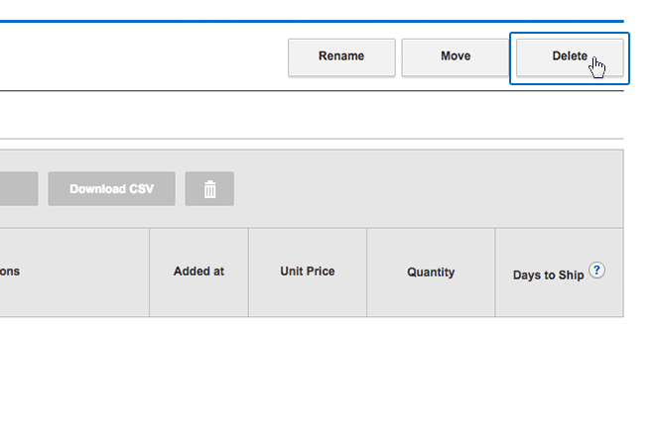Select the Move button
655x436 pixels.
[455, 57]
